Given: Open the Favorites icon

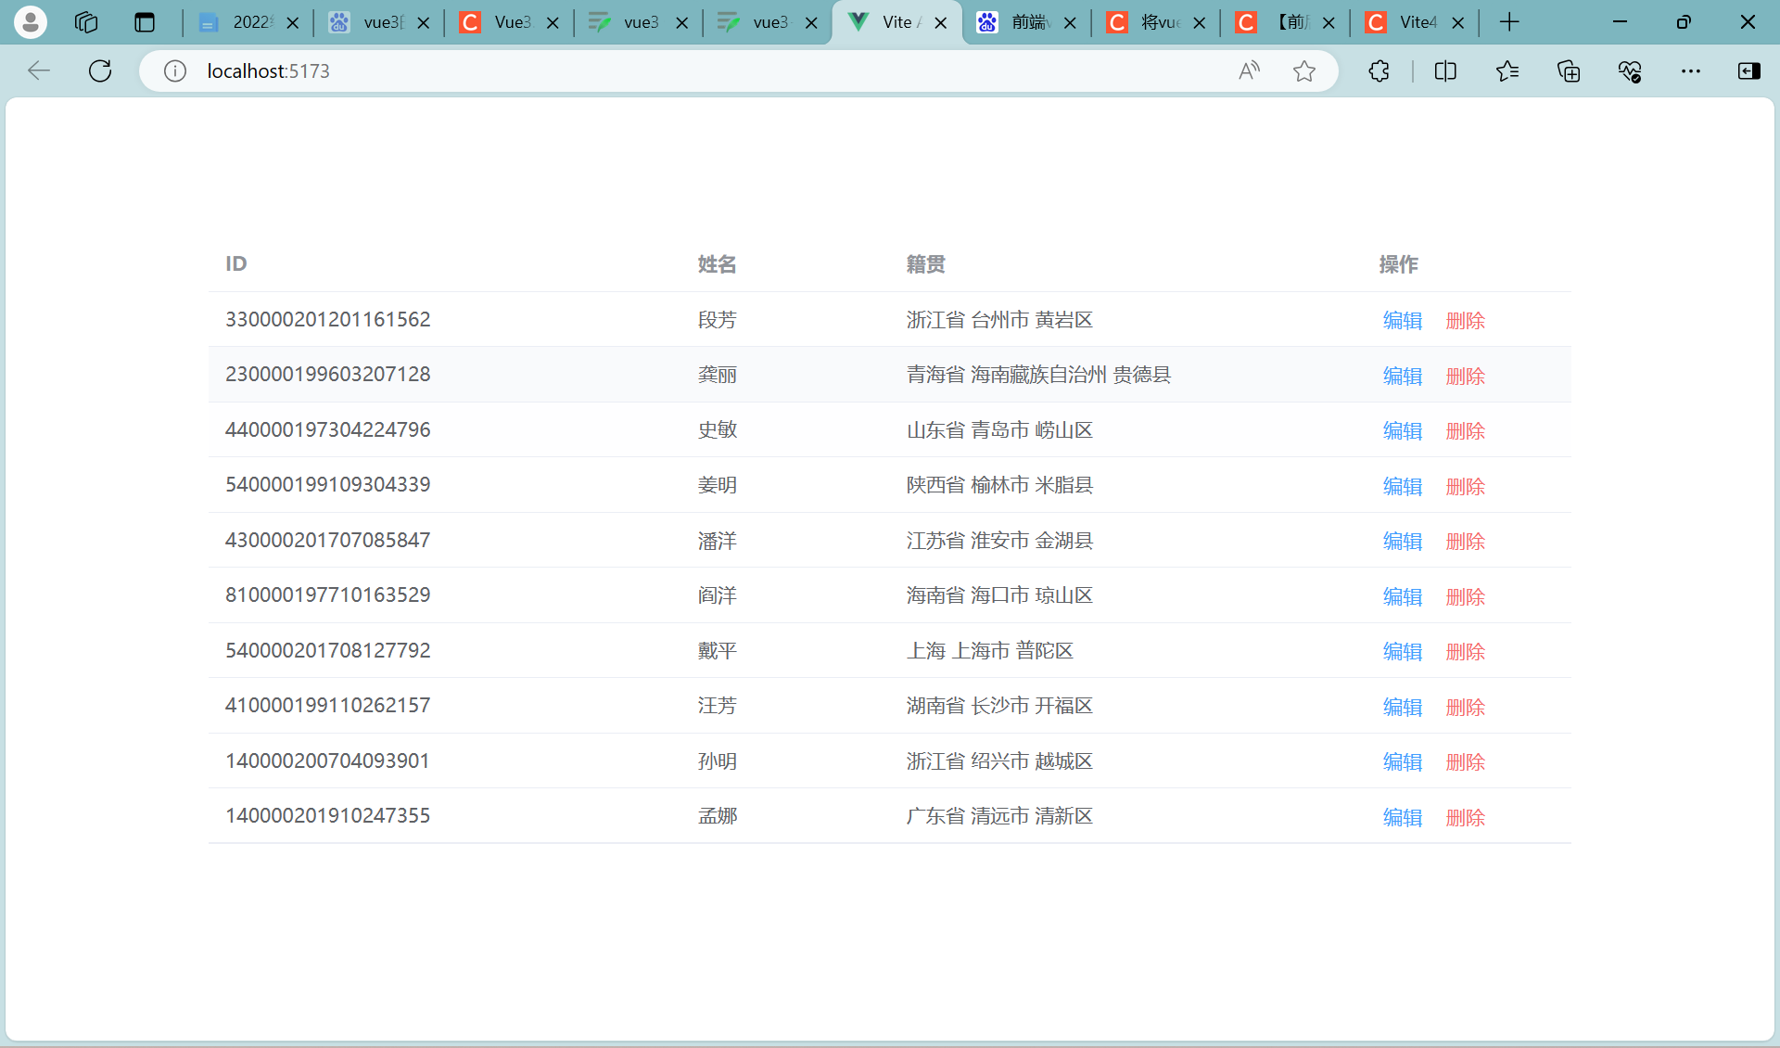Looking at the screenshot, I should coord(1507,70).
